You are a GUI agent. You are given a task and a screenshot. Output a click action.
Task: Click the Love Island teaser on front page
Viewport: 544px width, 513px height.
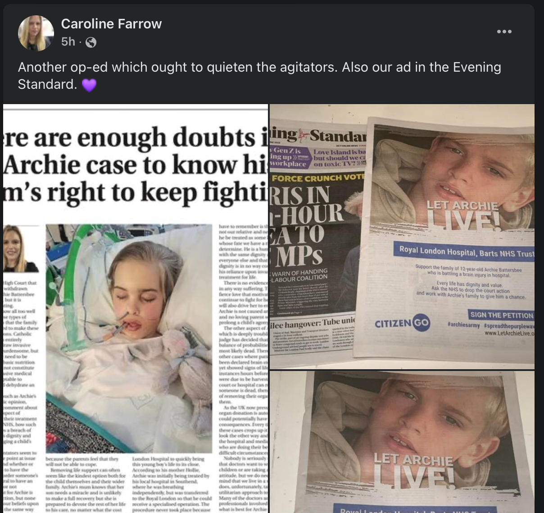pos(340,158)
